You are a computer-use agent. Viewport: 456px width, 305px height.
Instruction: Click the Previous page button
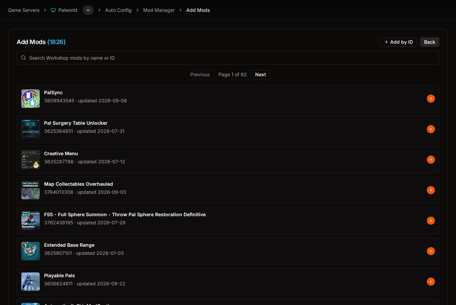[200, 75]
